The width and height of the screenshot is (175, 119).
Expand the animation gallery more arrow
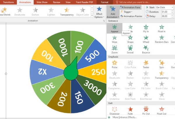92,15
